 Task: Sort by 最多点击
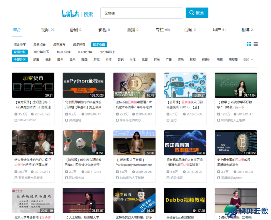click(x=39, y=45)
